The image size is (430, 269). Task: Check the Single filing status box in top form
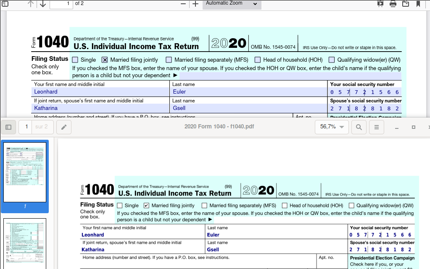(x=75, y=60)
